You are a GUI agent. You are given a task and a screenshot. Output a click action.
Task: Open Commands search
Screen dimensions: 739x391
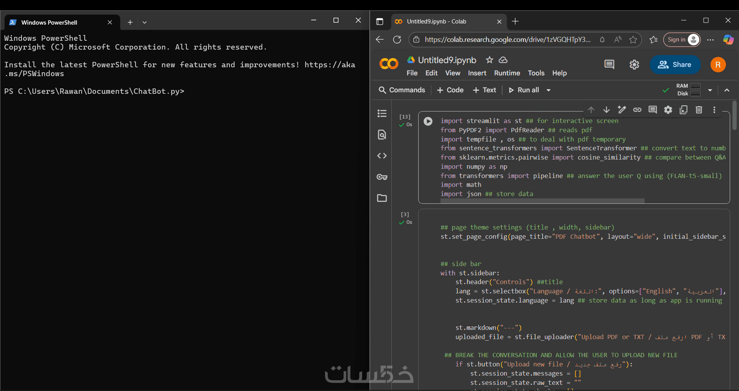tap(402, 90)
